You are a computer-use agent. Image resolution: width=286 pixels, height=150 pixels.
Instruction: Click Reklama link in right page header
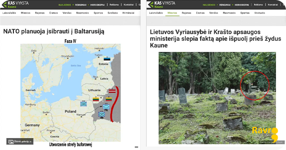click(258, 5)
